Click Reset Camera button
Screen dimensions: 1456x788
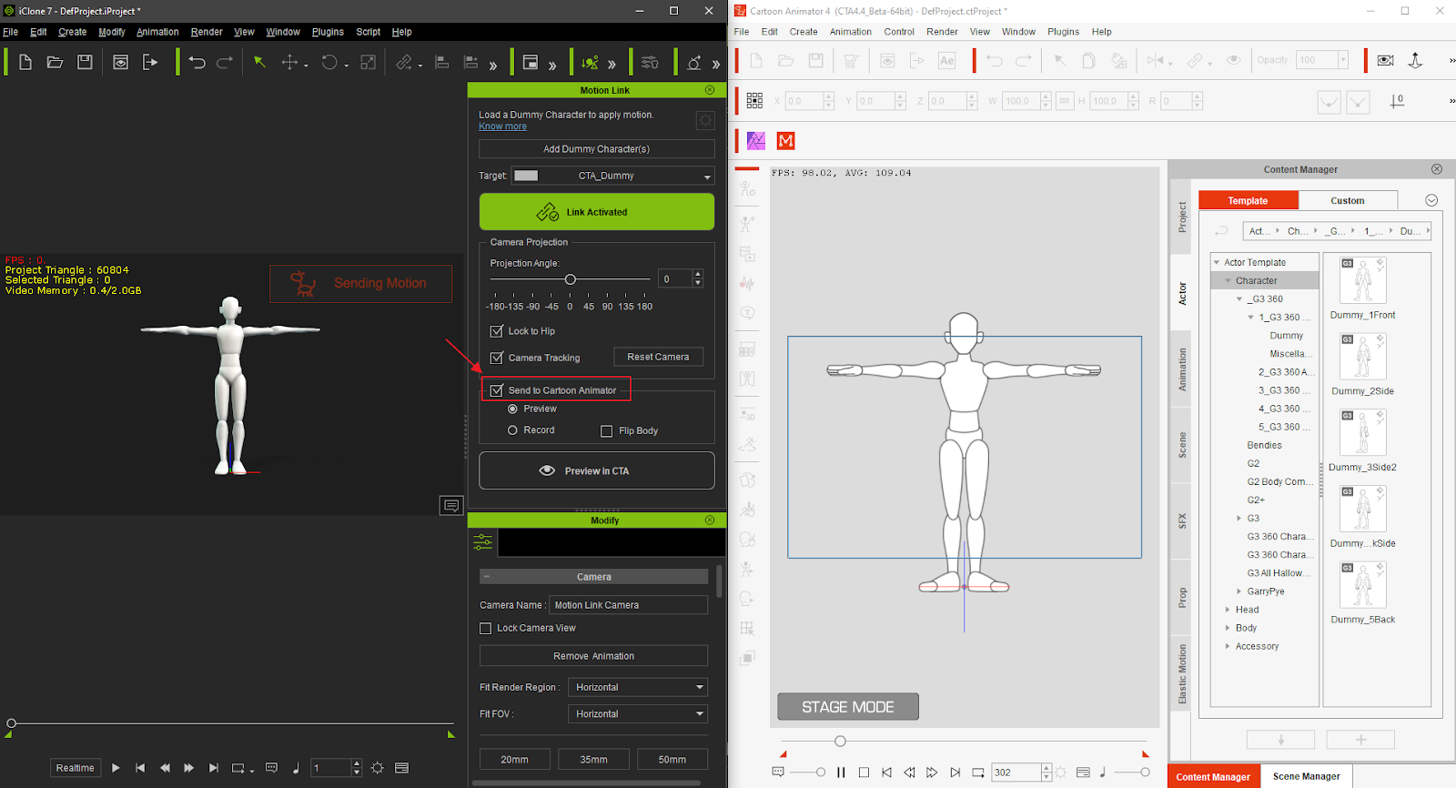[x=658, y=357]
